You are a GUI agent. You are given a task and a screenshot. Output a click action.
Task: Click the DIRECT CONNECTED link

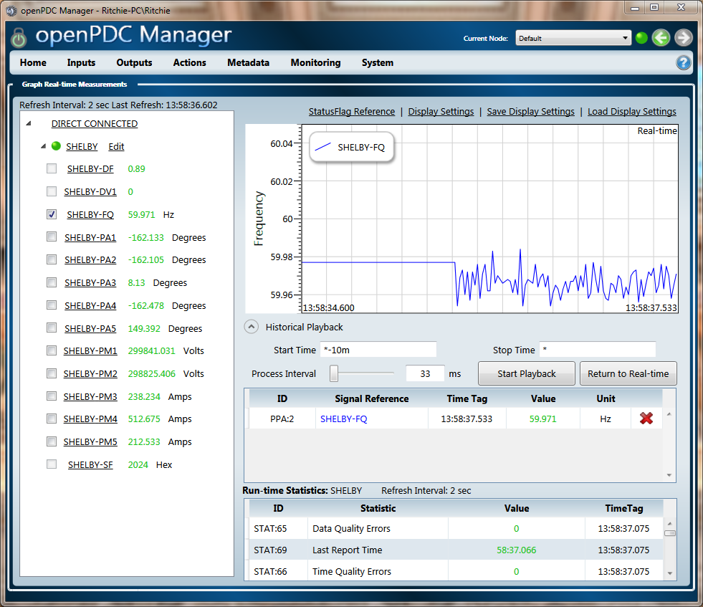(94, 124)
